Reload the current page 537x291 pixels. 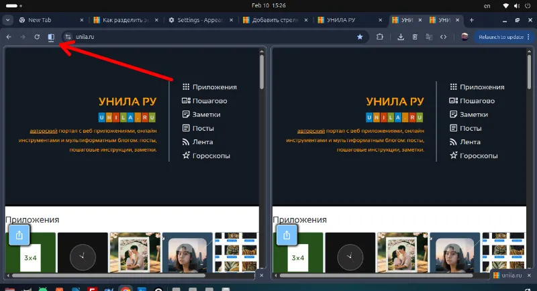37,37
